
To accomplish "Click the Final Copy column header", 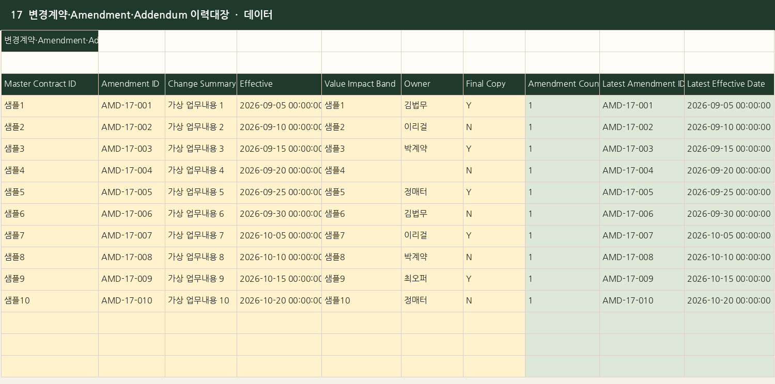I will pyautogui.click(x=494, y=84).
